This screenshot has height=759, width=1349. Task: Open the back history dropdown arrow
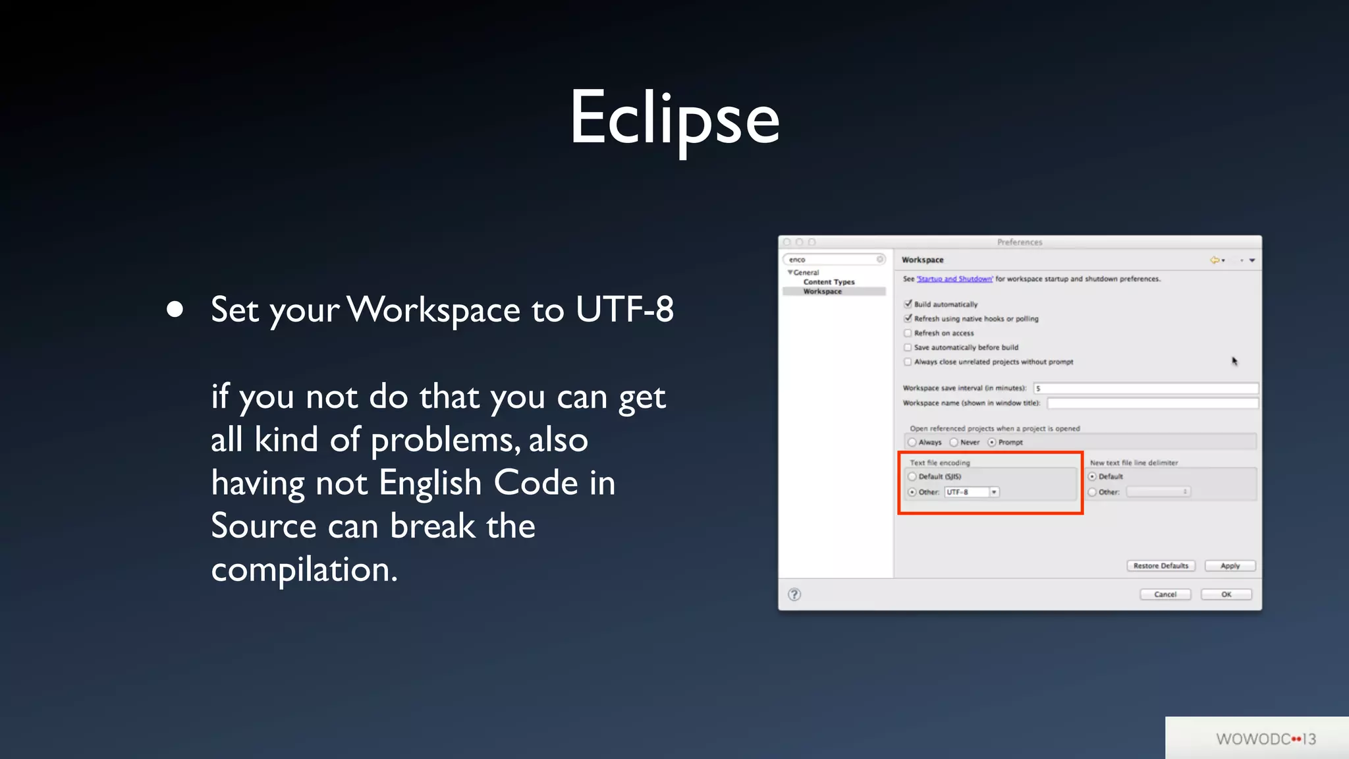(1224, 261)
